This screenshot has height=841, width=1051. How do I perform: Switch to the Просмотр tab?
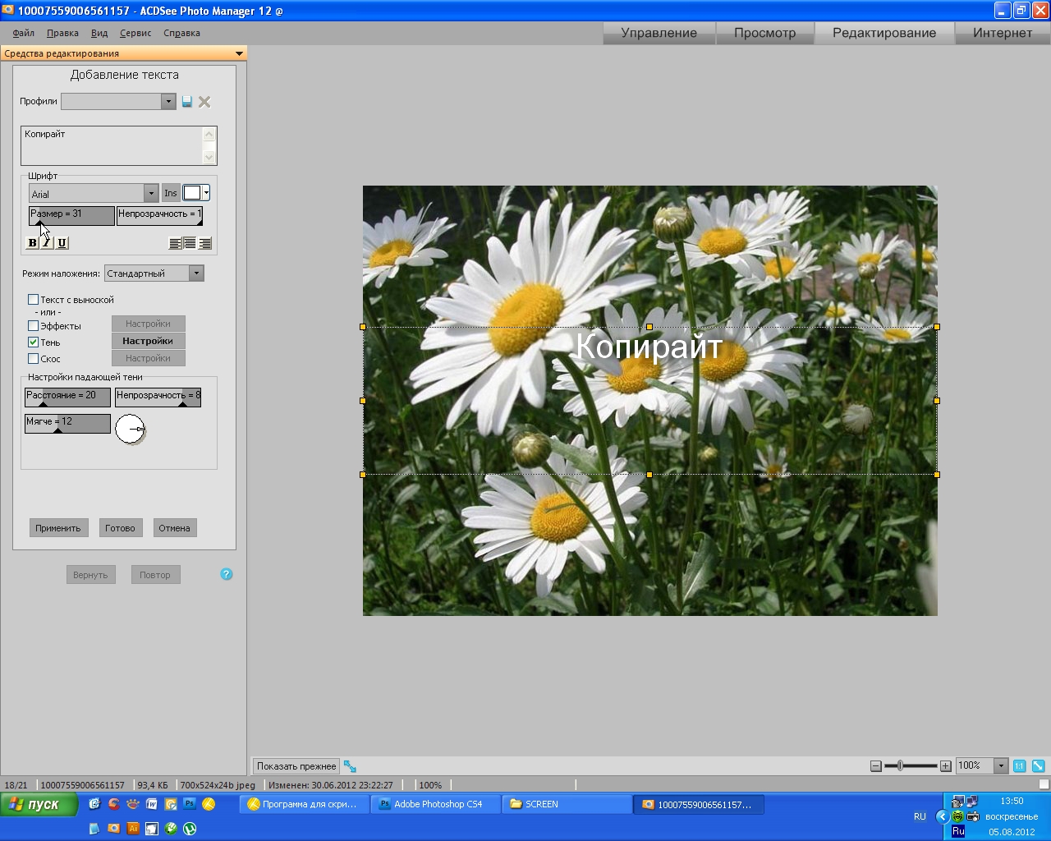(x=764, y=33)
